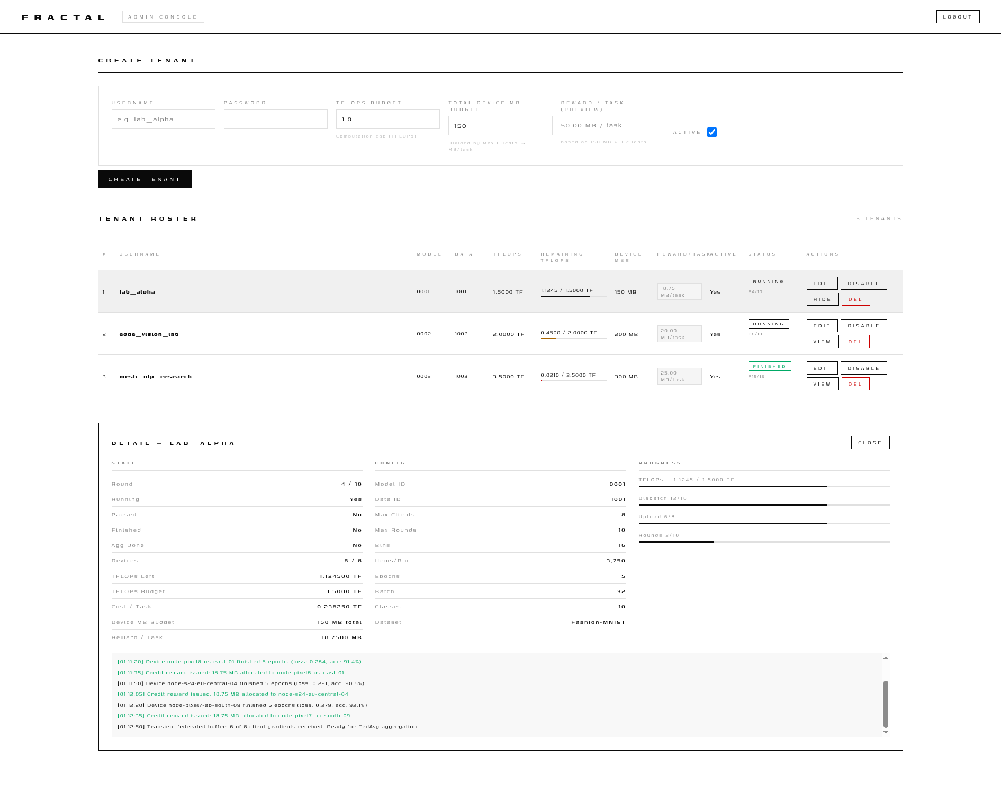Delete the mesh_nlp_research tenant
This screenshot has width=1001, height=793.
click(x=856, y=384)
